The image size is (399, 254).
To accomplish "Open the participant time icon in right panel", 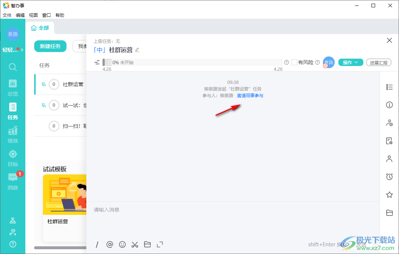I will coord(389,123).
